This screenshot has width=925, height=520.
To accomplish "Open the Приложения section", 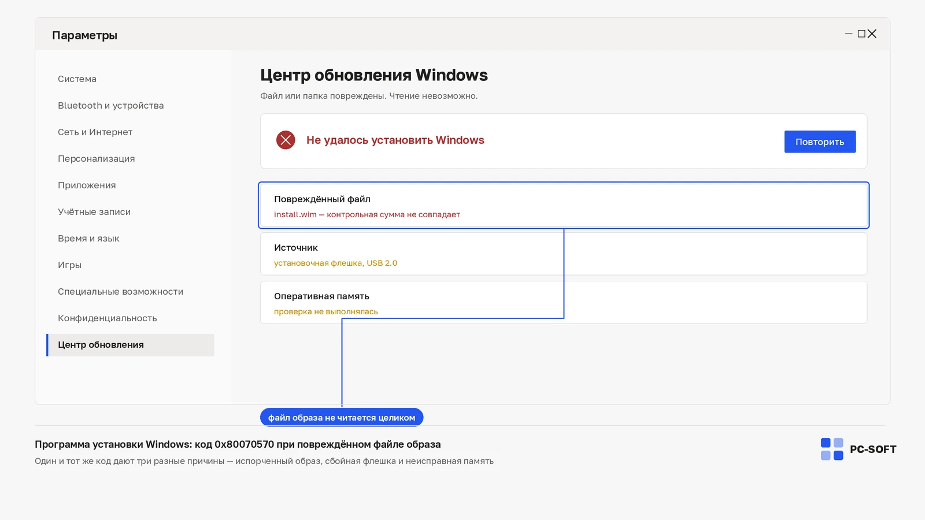I will [87, 185].
